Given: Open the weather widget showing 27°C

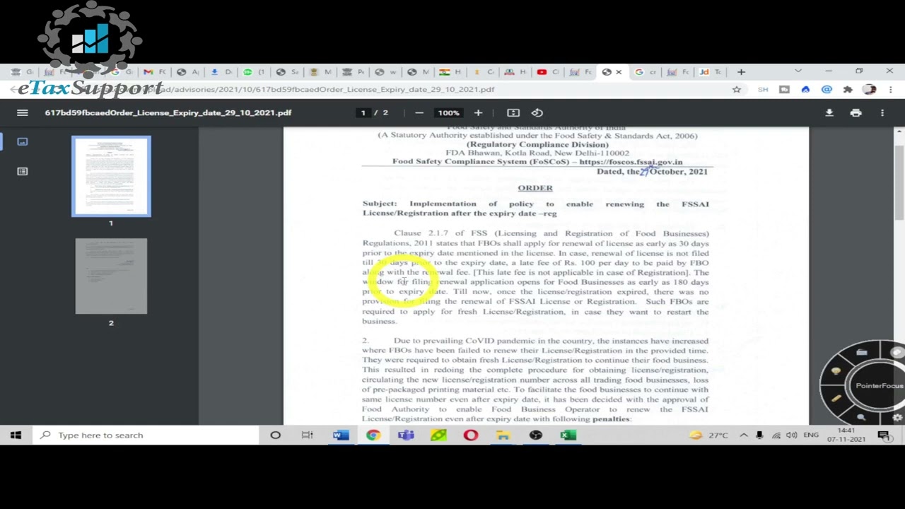Looking at the screenshot, I should 708,435.
